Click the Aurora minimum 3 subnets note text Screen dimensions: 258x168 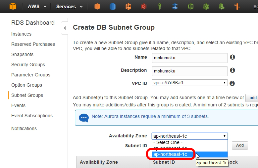(x=150, y=116)
